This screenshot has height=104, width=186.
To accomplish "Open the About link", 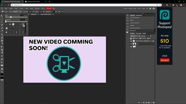I will point(125,8).
